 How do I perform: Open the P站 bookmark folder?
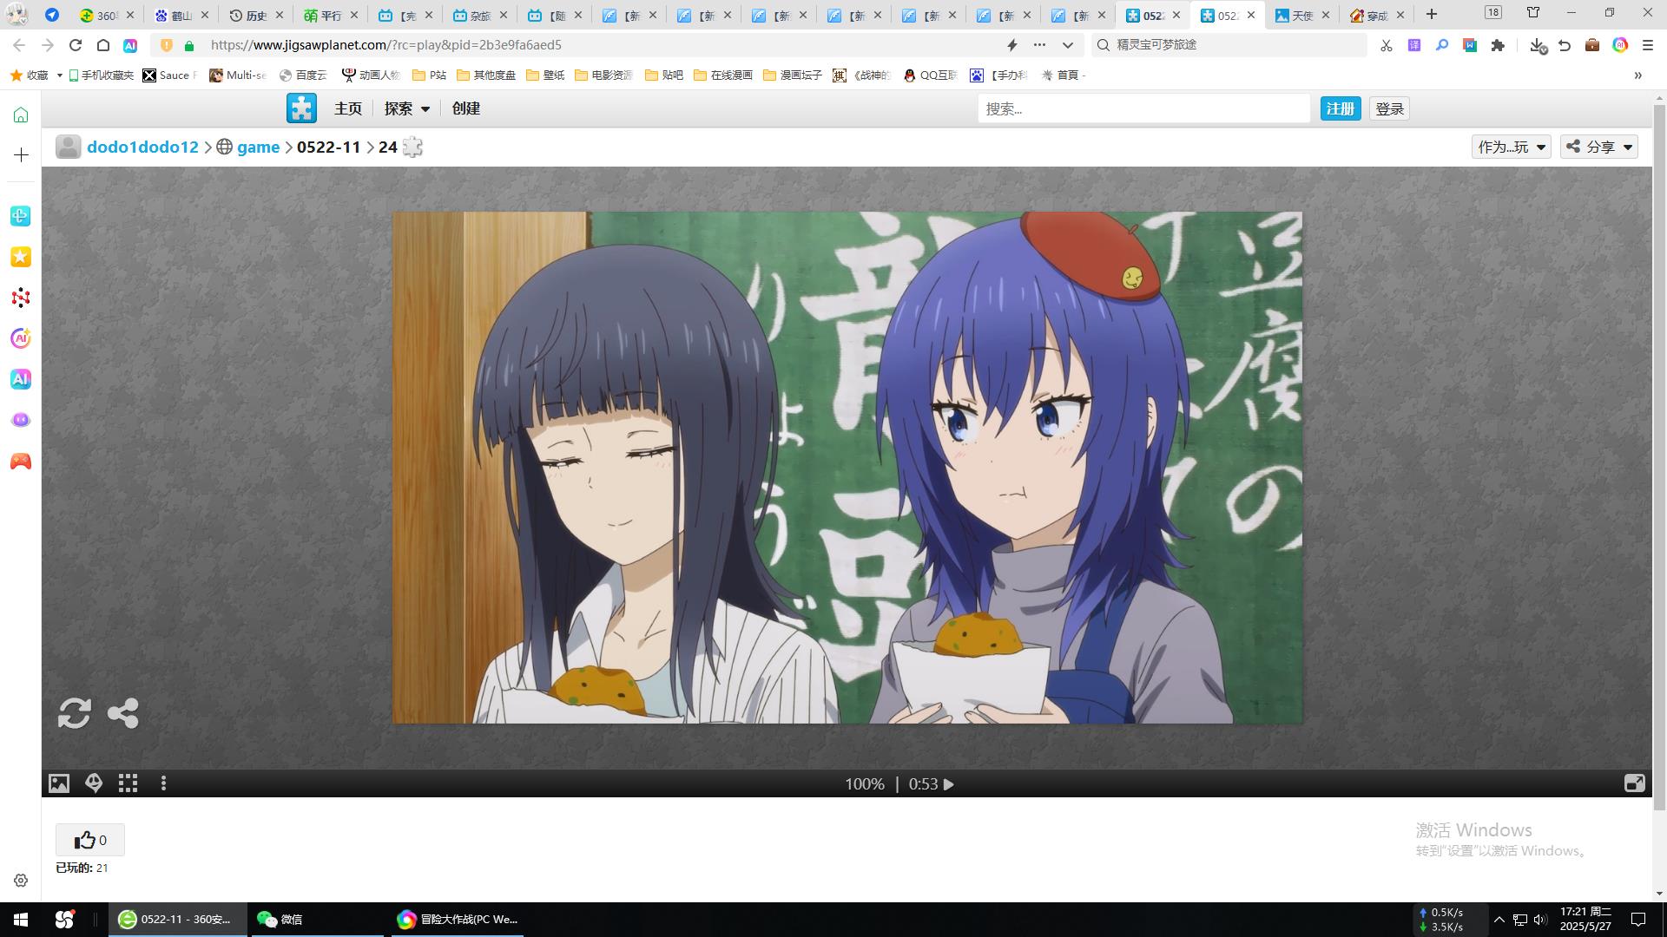(x=429, y=75)
